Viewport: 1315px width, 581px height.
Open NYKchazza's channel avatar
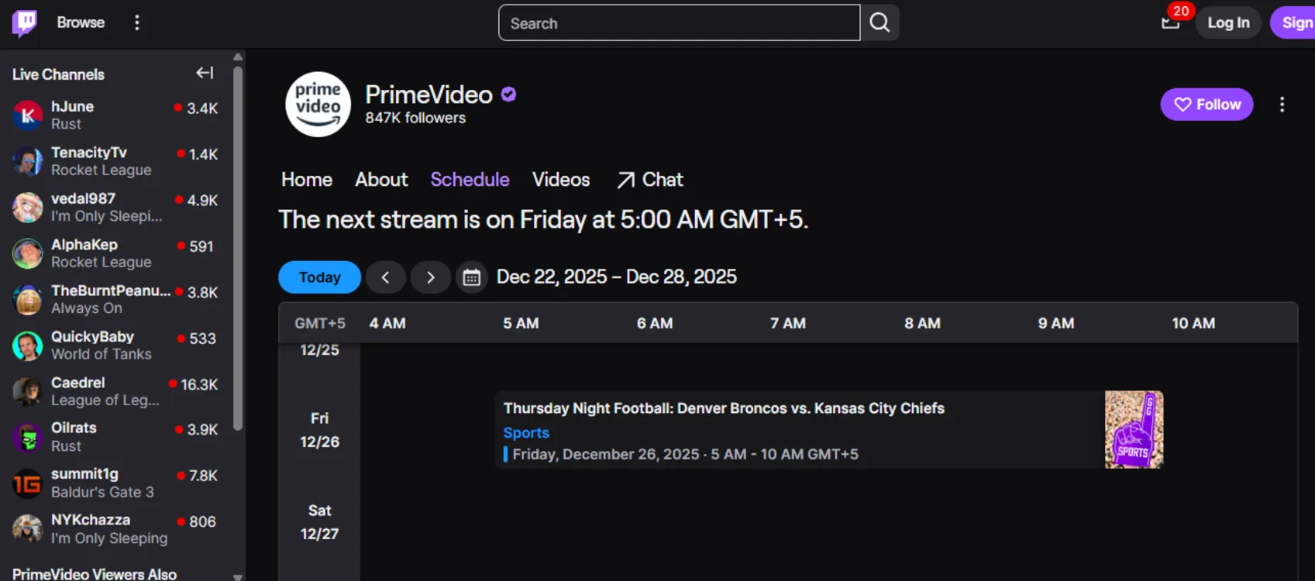27,529
